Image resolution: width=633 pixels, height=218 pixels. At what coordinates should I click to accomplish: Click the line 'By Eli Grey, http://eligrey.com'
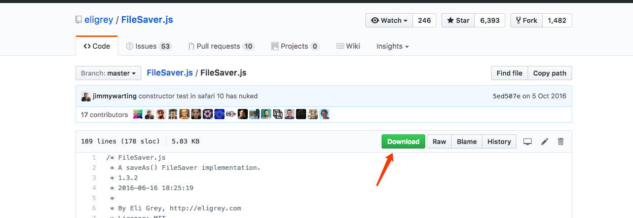pos(175,208)
